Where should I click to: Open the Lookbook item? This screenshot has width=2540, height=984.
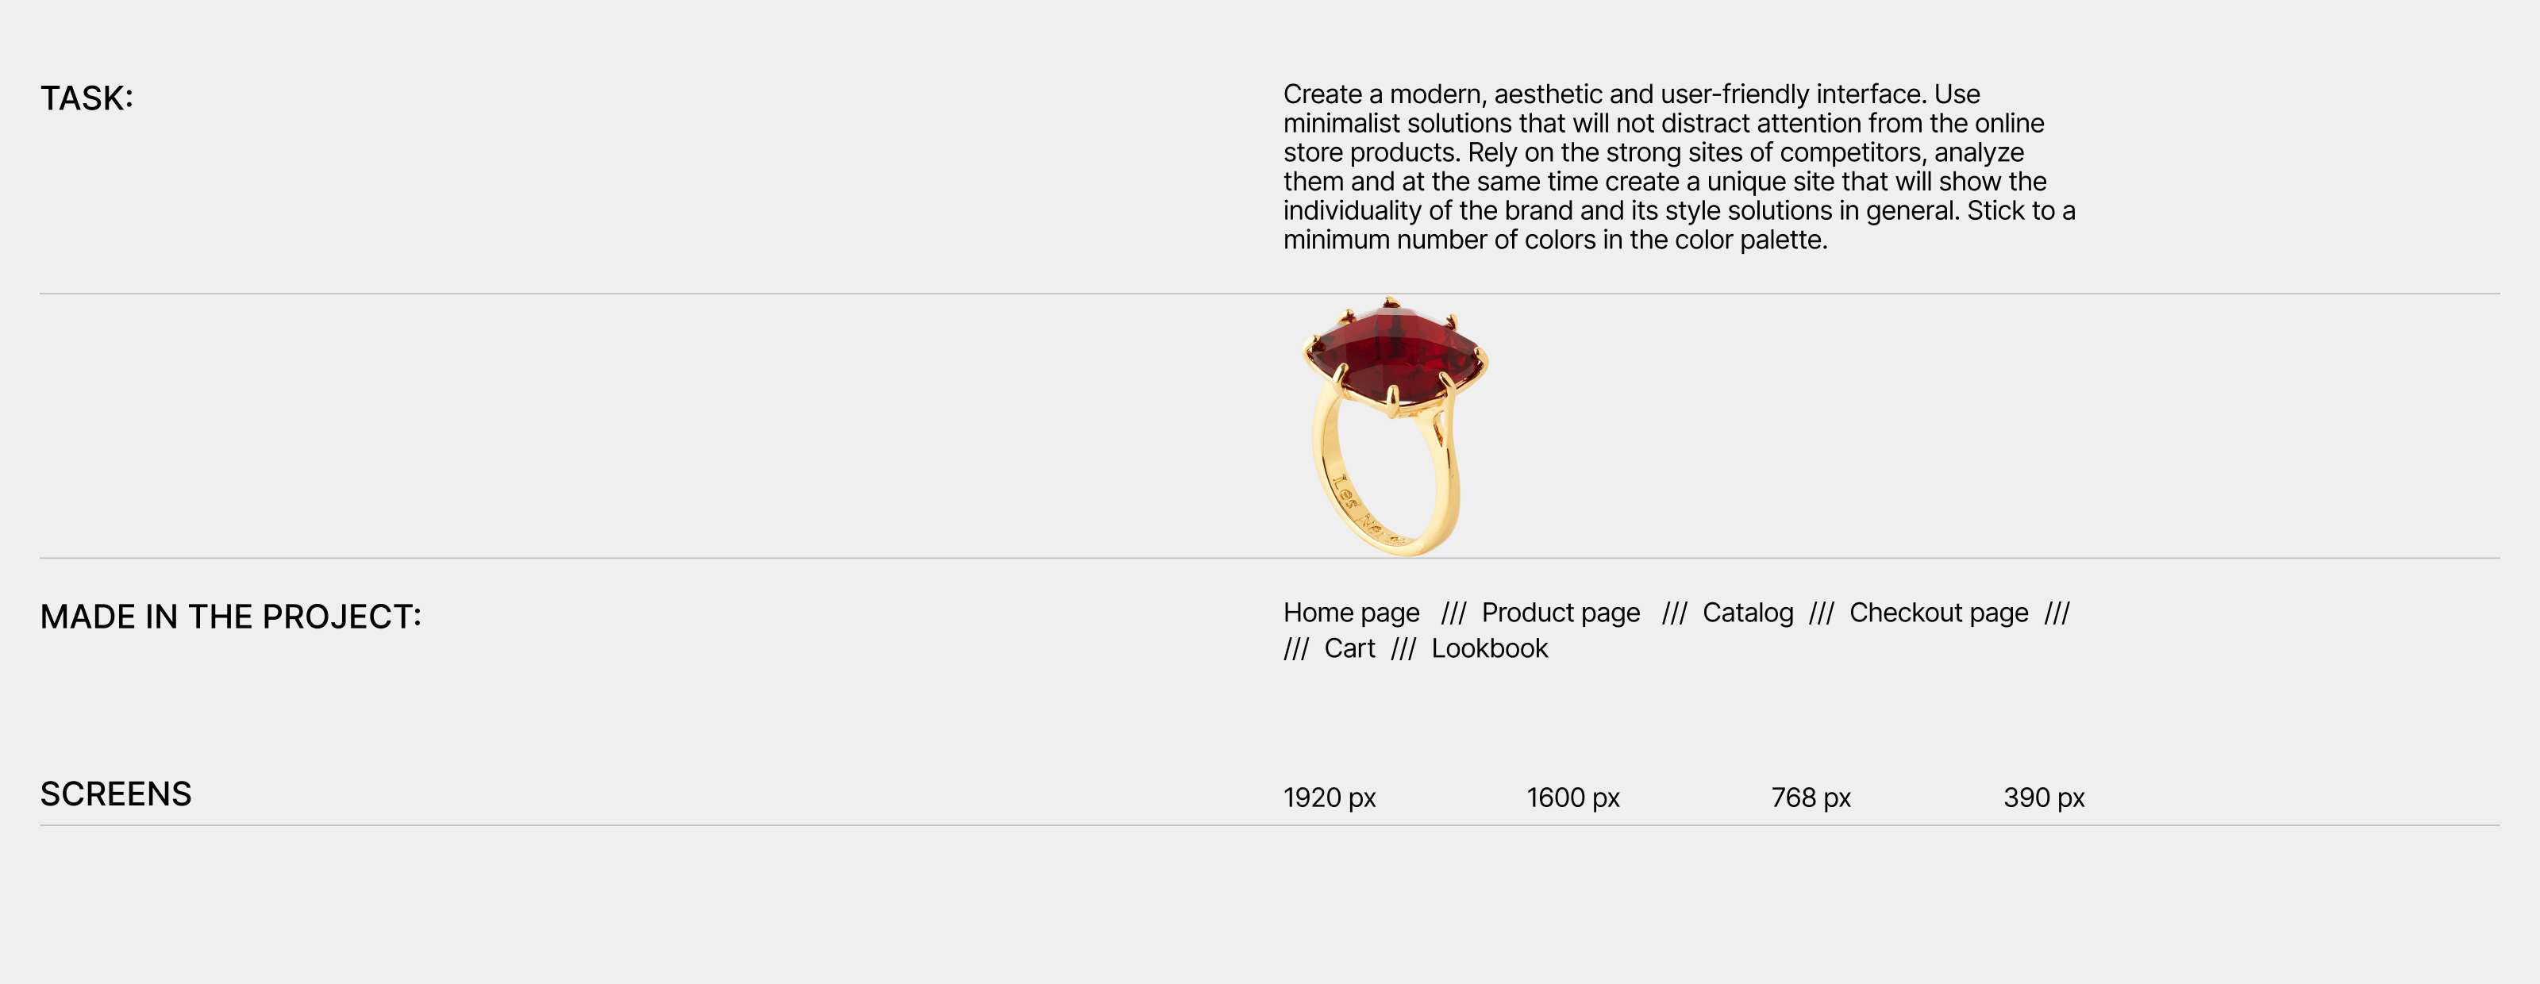[x=1489, y=649]
